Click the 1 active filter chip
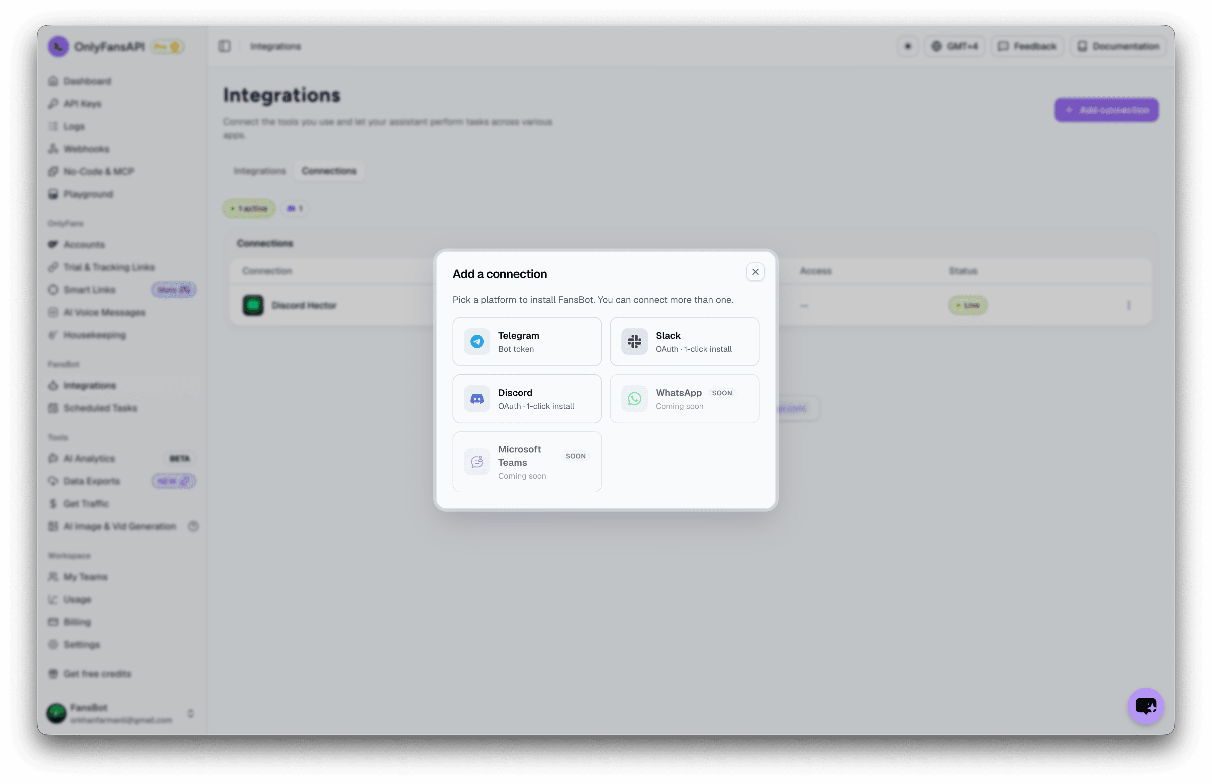This screenshot has width=1212, height=784. tap(249, 209)
